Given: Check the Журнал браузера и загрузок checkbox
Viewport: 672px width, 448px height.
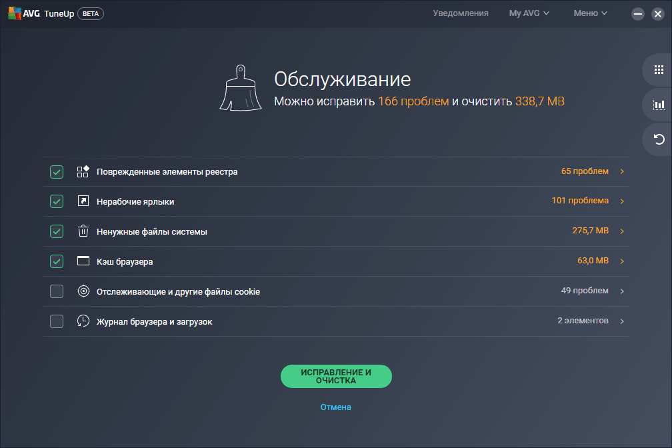Looking at the screenshot, I should coord(57,321).
